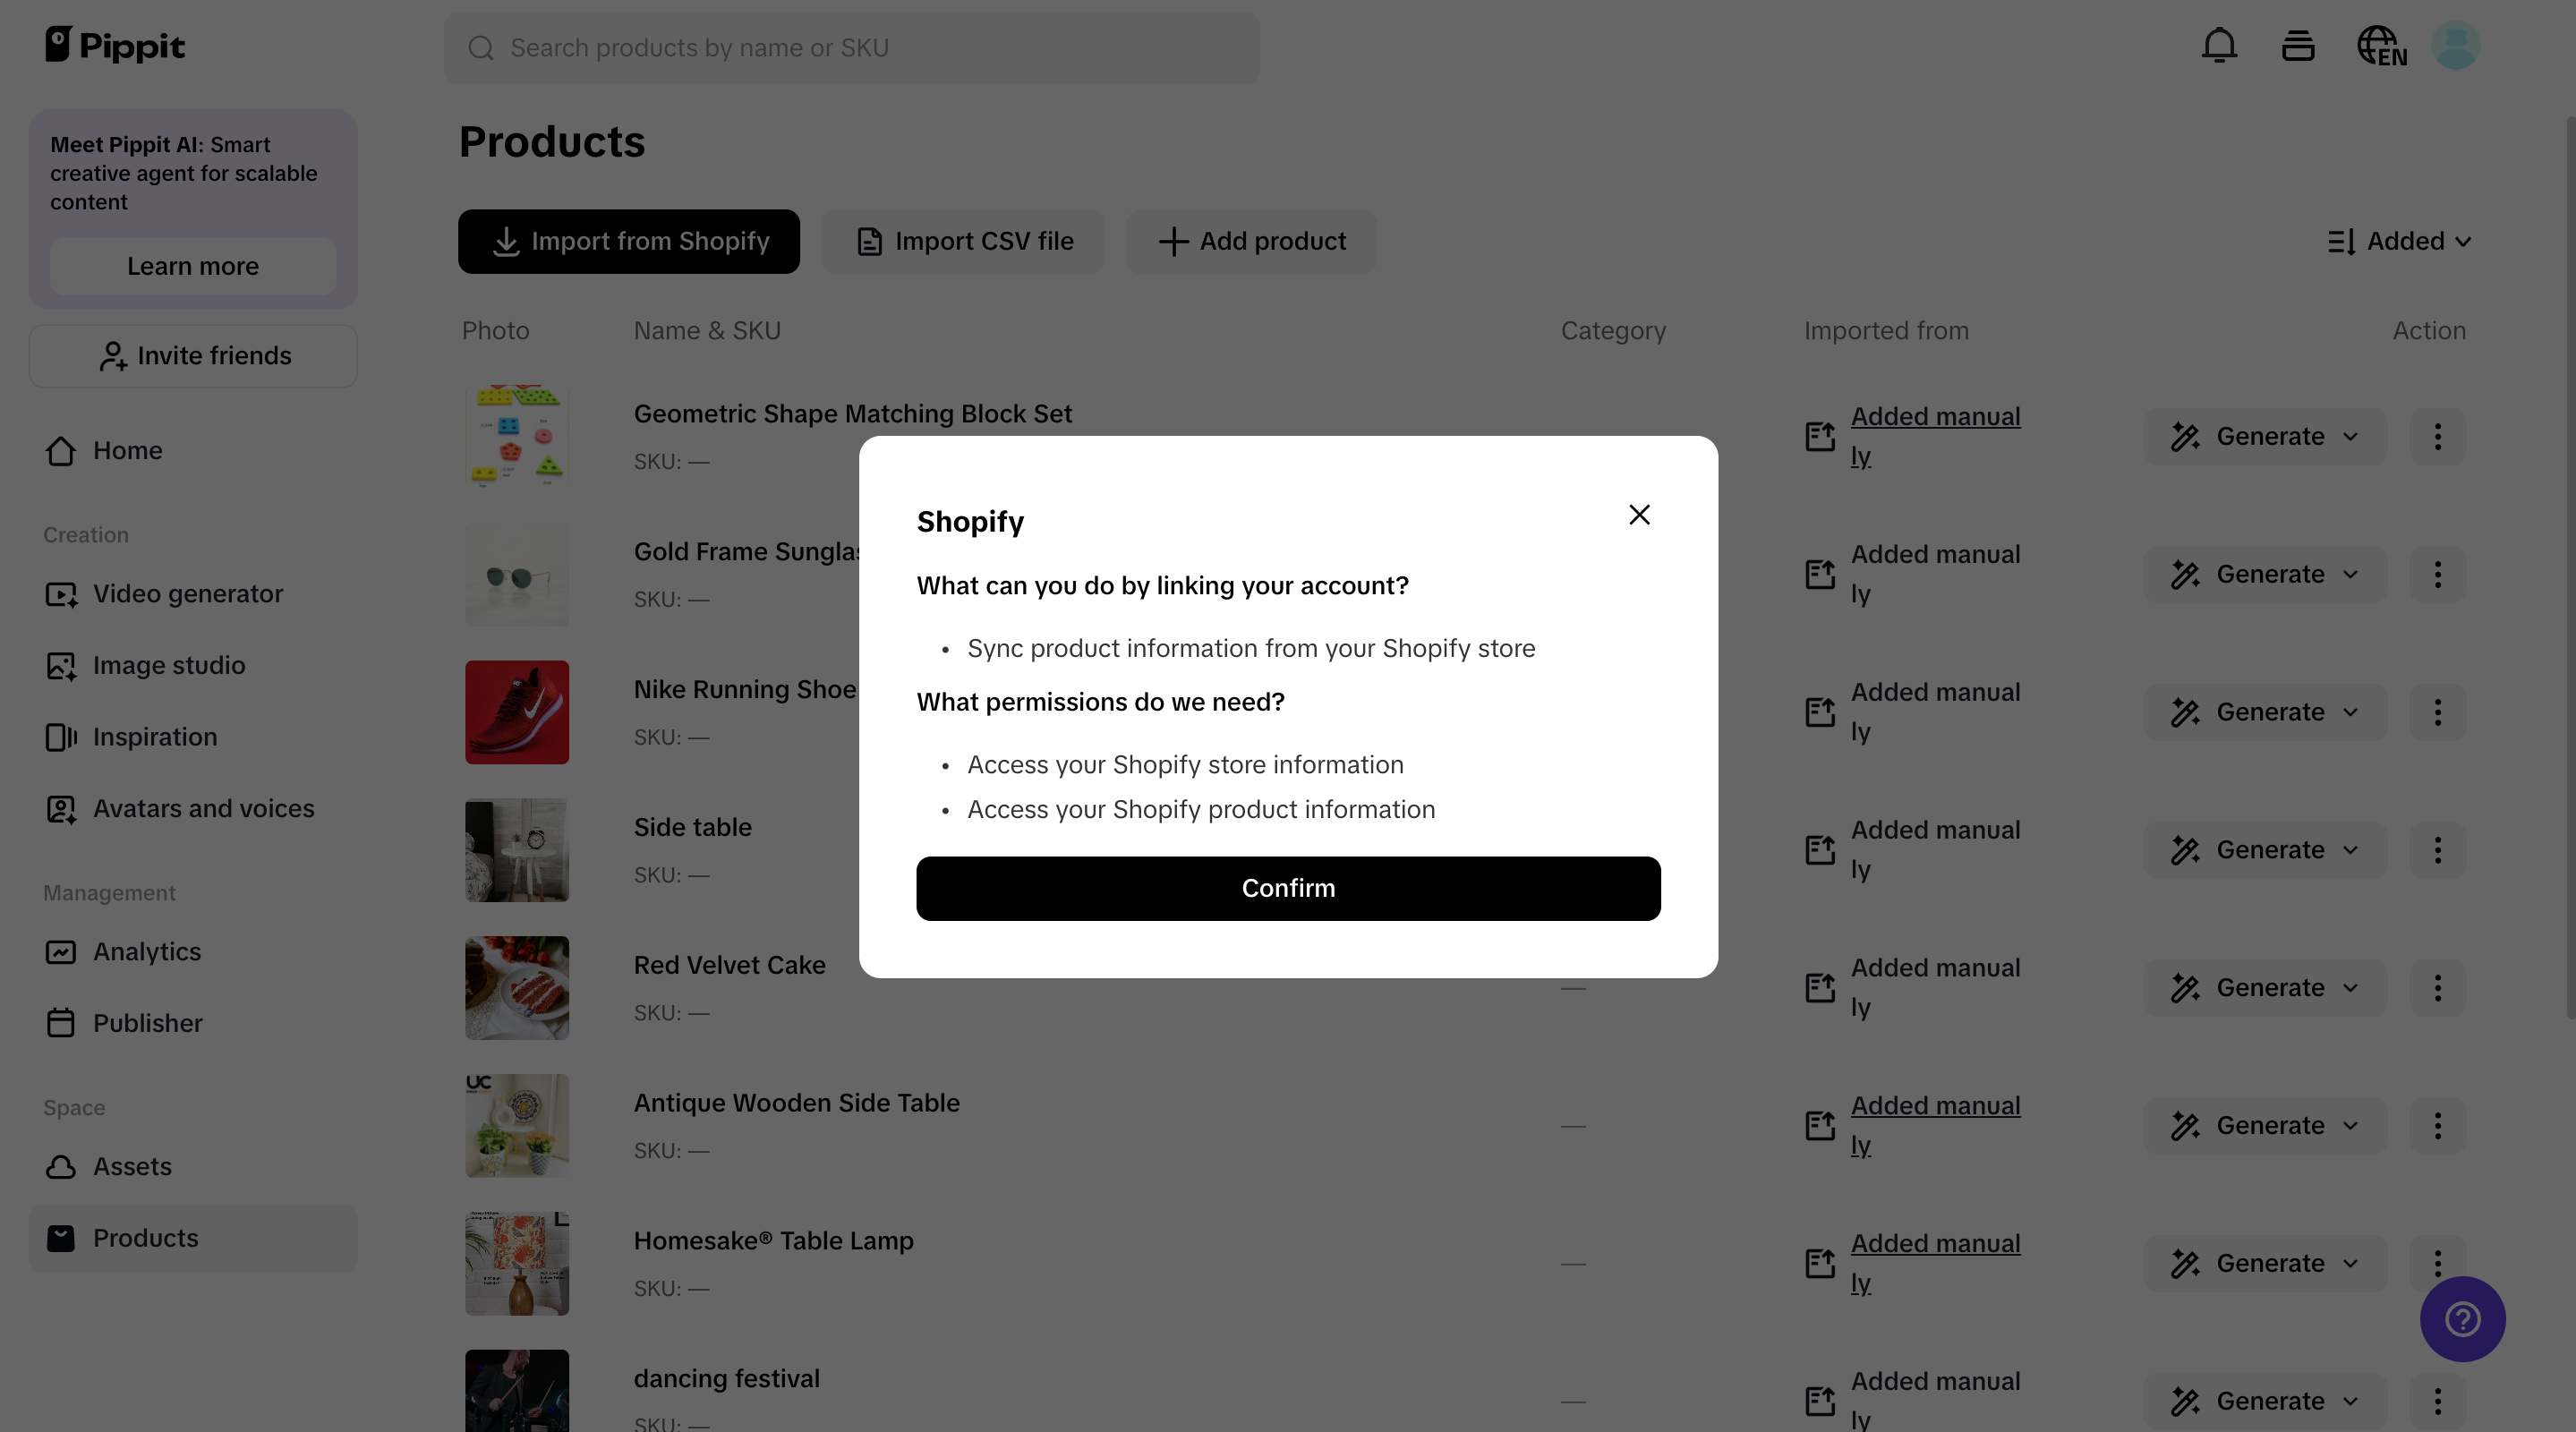Viewport: 2576px width, 1432px height.
Task: Expand the Added sort dropdown
Action: (2399, 241)
